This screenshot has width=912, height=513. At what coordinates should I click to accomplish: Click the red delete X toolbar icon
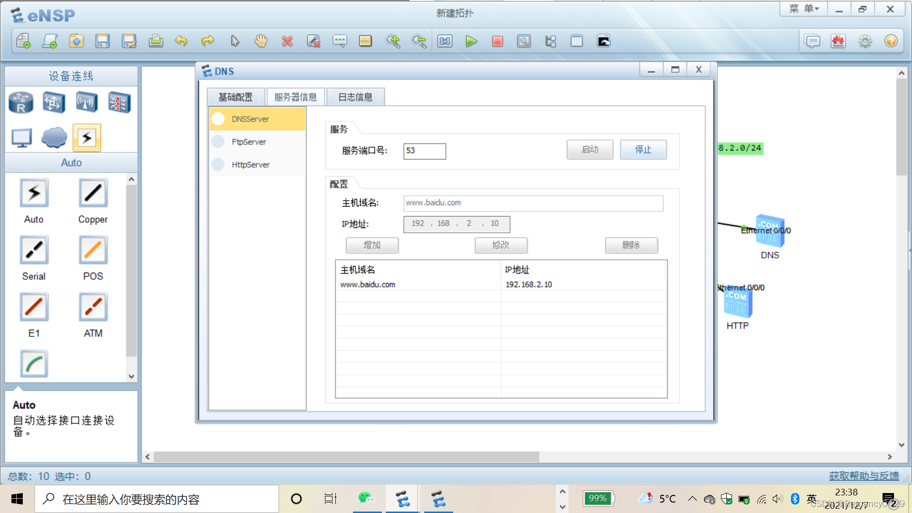point(287,41)
